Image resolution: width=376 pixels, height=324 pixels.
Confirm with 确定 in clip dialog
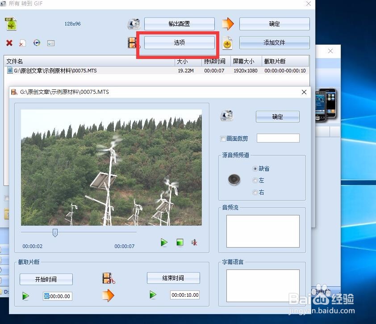pos(278,117)
